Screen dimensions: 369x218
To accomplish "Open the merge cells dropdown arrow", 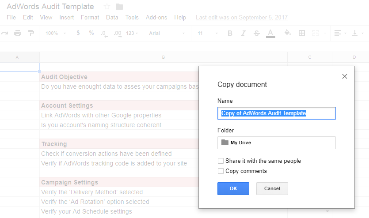I will pyautogui.click(x=325, y=33).
